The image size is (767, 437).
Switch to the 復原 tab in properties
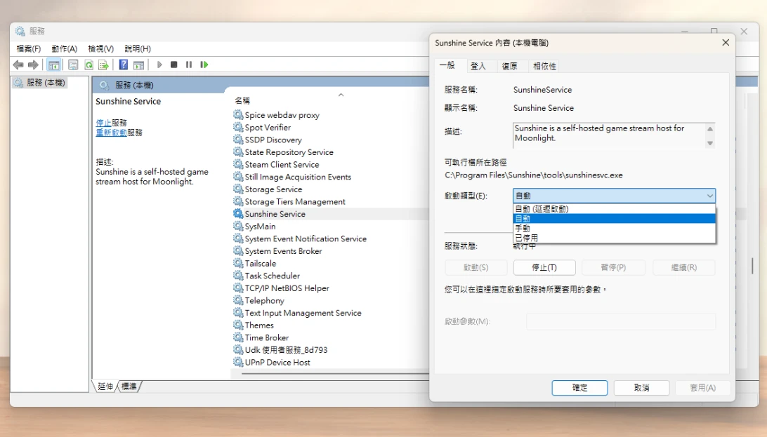coord(510,66)
